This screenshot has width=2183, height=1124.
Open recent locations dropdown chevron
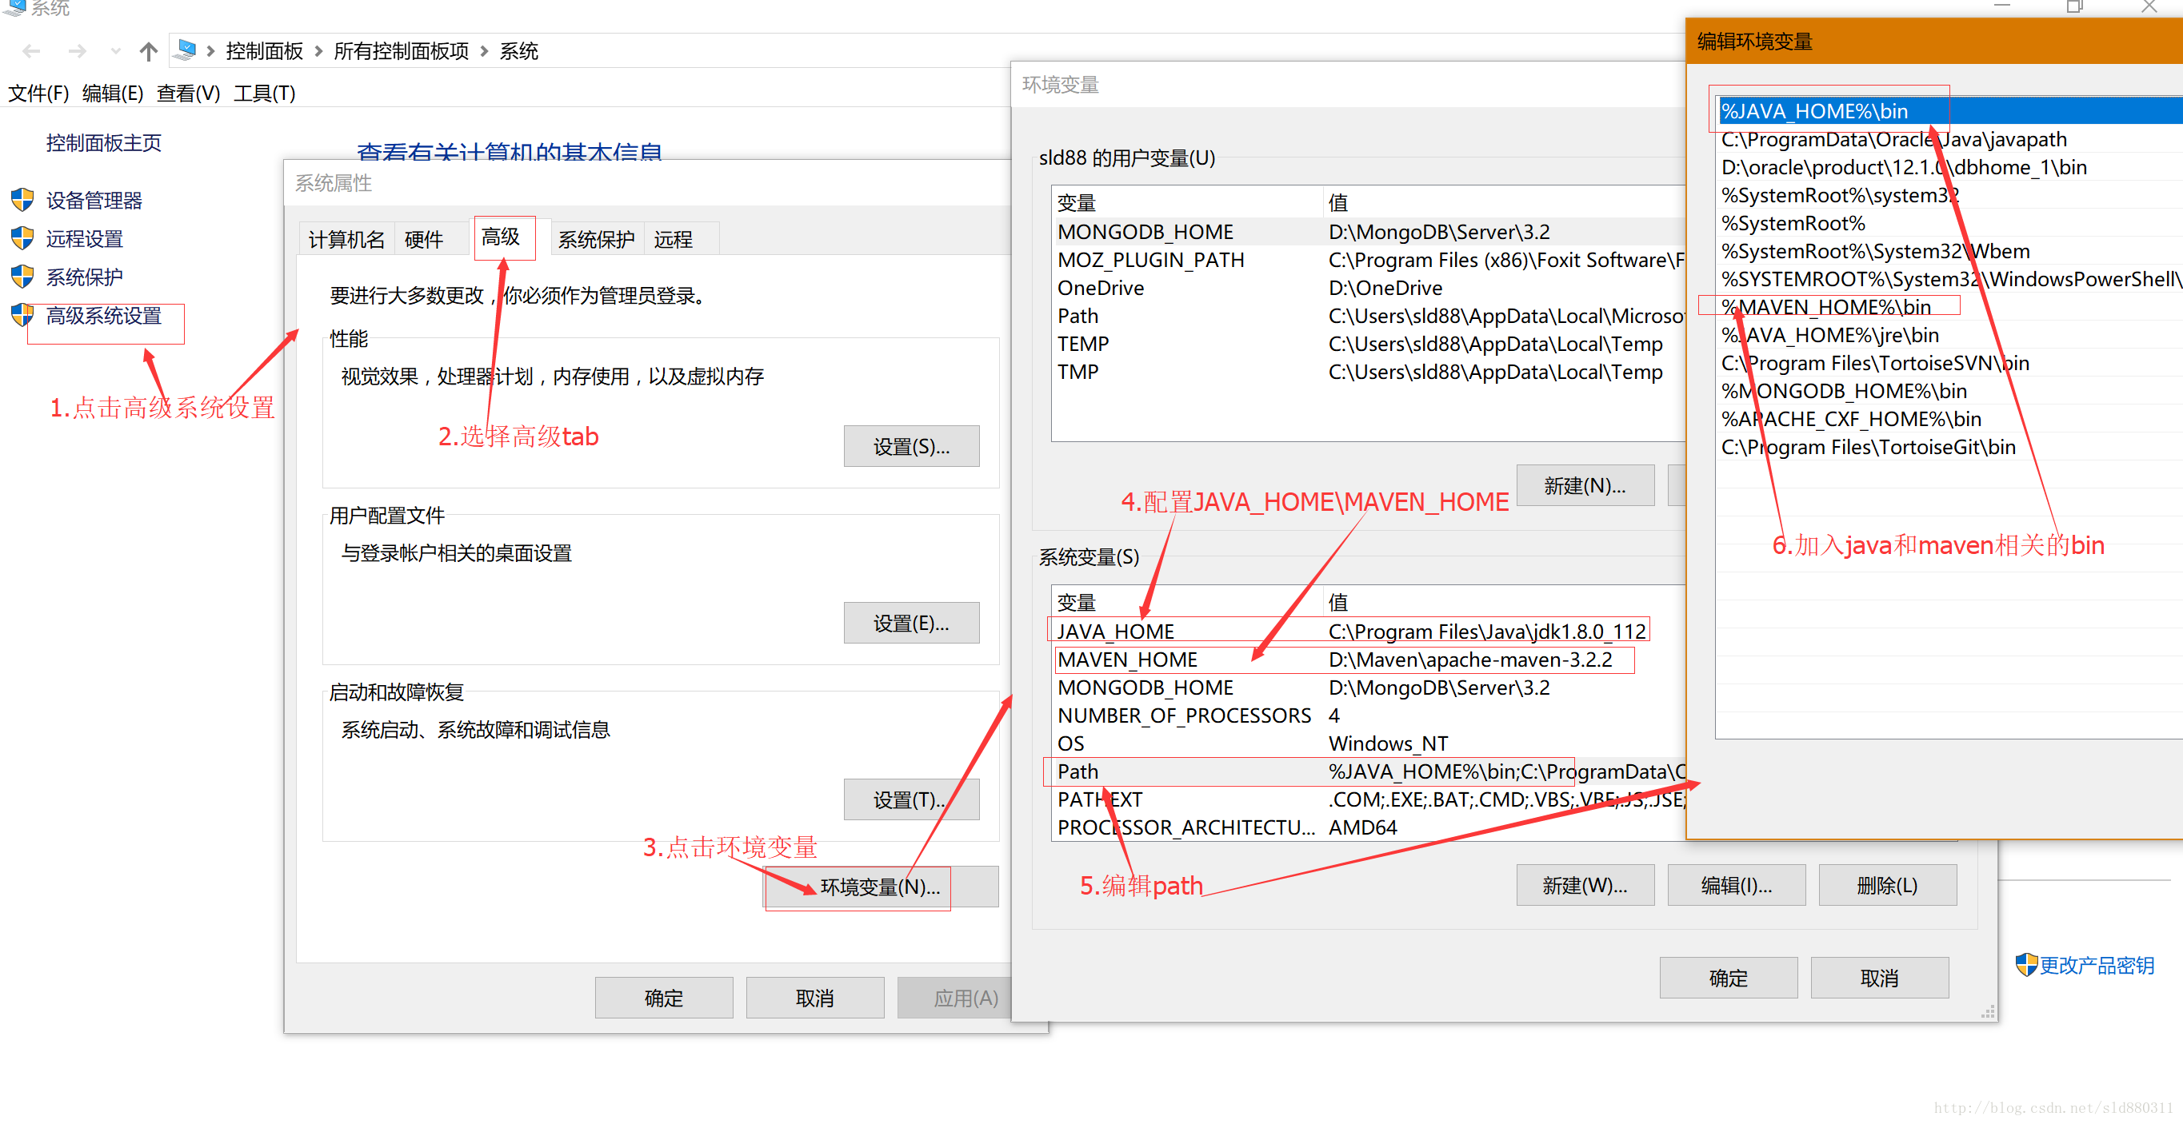115,52
